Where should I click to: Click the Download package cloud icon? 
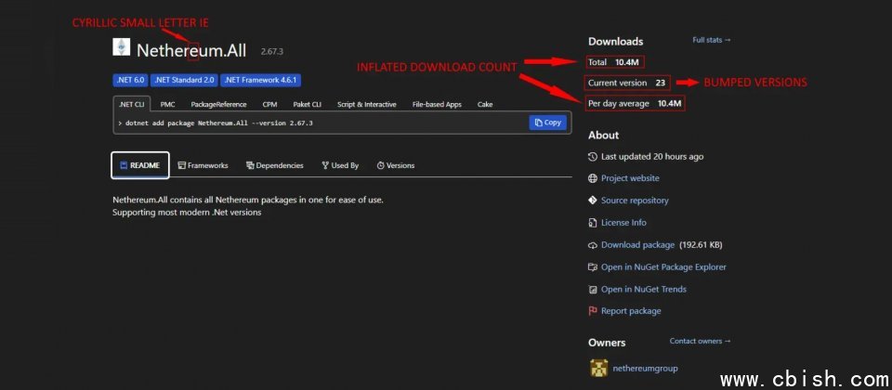(593, 245)
